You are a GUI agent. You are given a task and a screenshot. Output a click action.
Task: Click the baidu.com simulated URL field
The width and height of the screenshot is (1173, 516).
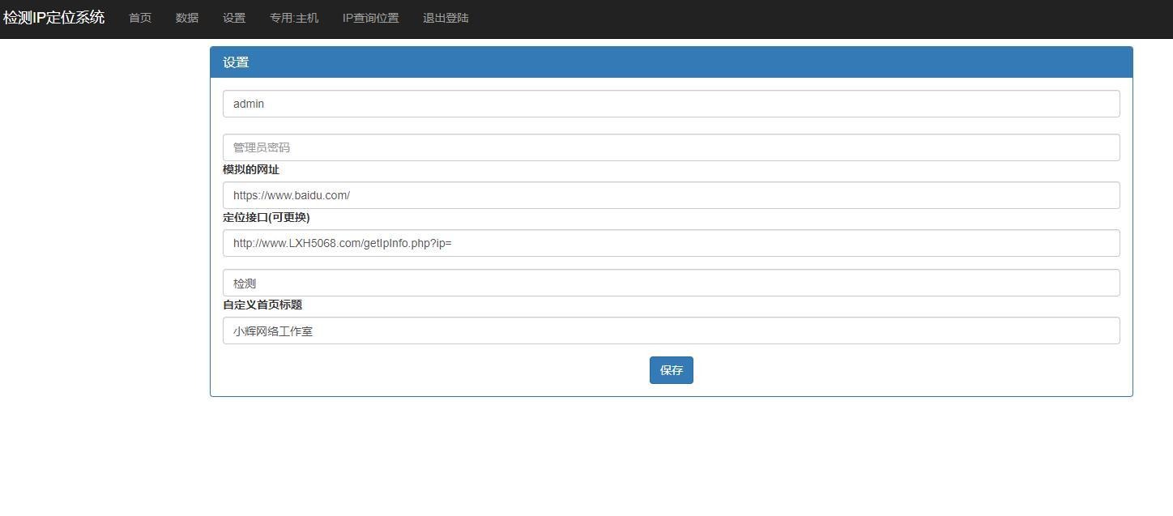point(671,195)
